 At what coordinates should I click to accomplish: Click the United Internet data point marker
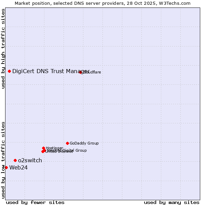coord(43,151)
